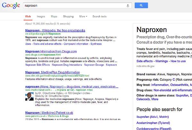
Task: Click the Non-steroidal anti-inflammatory drug class link
Action: (x=173, y=90)
